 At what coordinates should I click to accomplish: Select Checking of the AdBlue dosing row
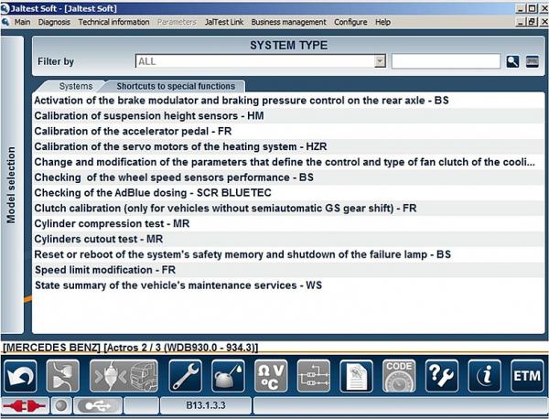288,193
